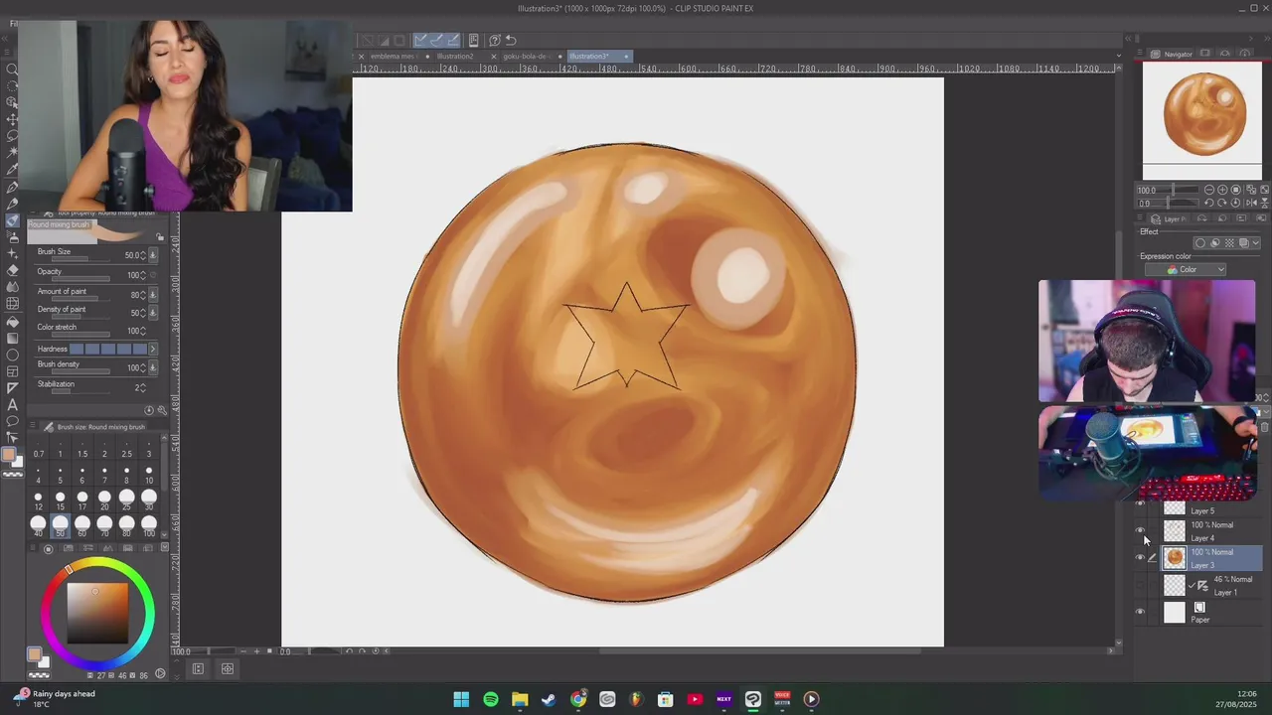
Task: Show Layer 1 via its visibility box
Action: coord(1140,586)
